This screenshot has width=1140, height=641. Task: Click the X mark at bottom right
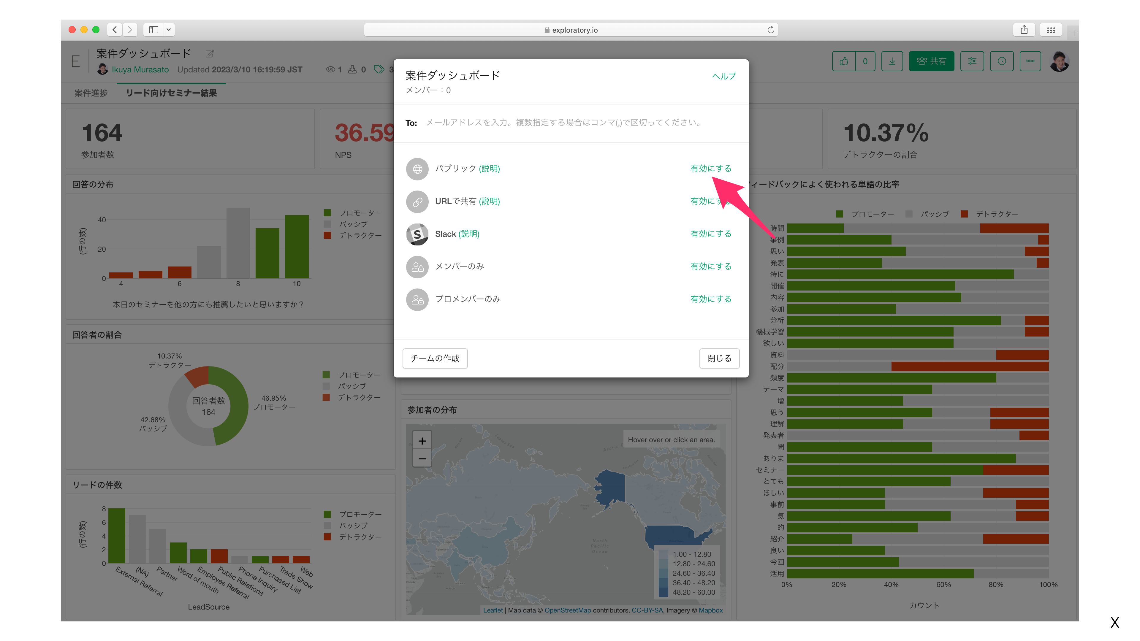click(x=1114, y=622)
